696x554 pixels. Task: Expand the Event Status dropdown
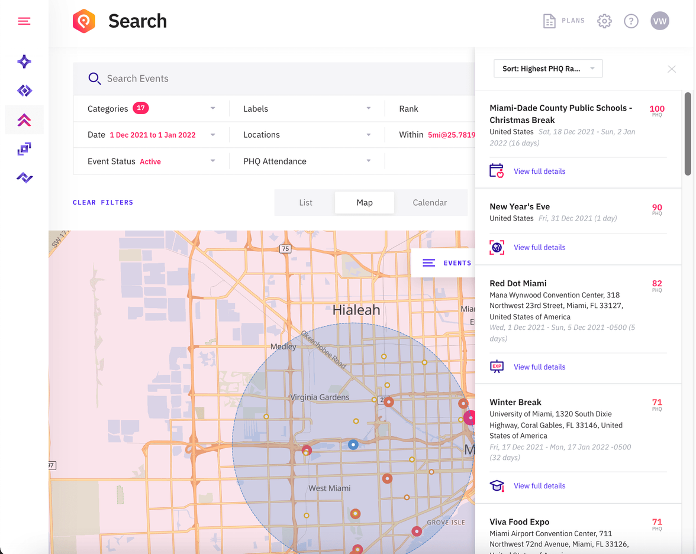click(x=151, y=161)
